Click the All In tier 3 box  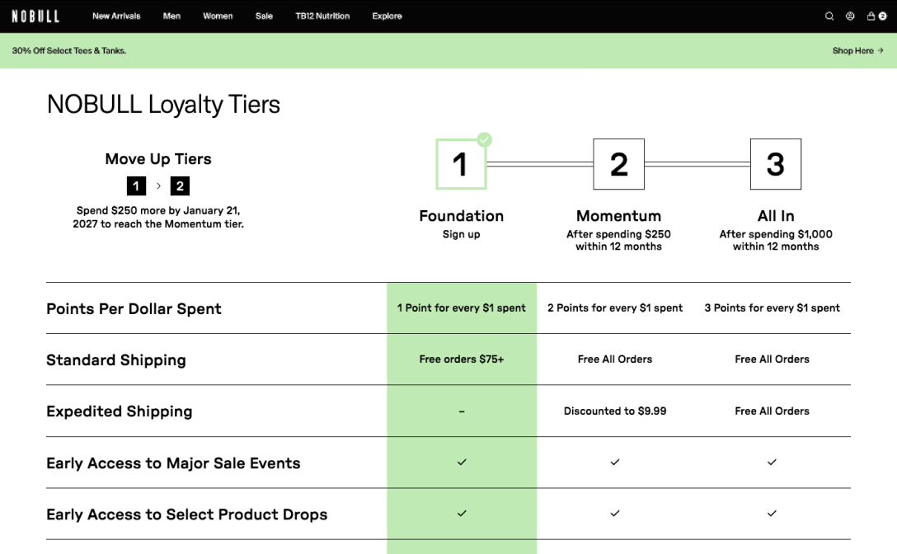[x=775, y=164]
